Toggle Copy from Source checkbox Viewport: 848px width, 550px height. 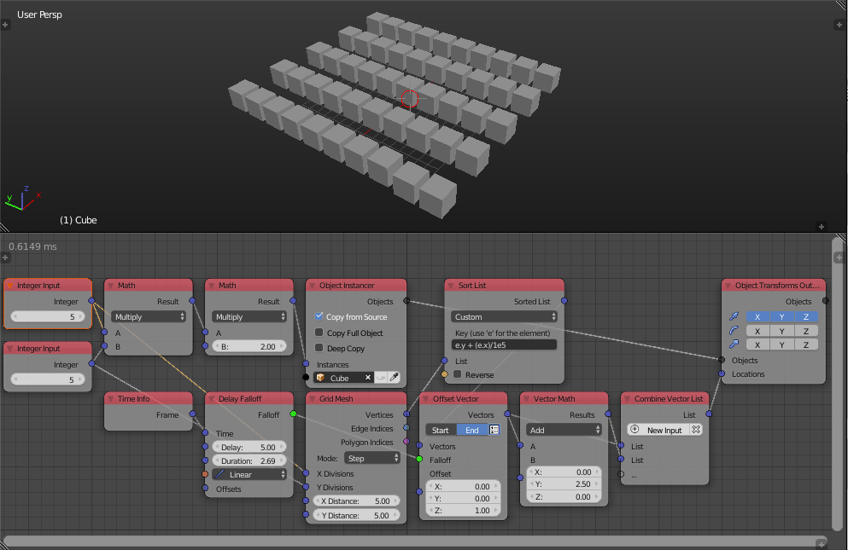(x=319, y=316)
